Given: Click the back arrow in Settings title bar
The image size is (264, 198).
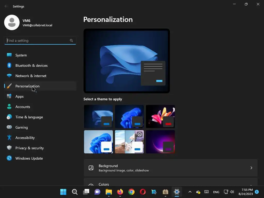Looking at the screenshot, I should pyautogui.click(x=6, y=6).
